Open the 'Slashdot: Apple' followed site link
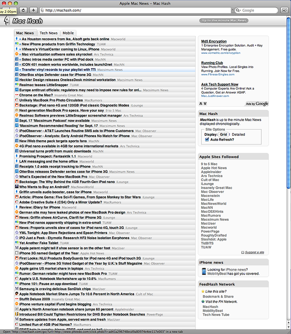The image size is (291, 334). 214,239
